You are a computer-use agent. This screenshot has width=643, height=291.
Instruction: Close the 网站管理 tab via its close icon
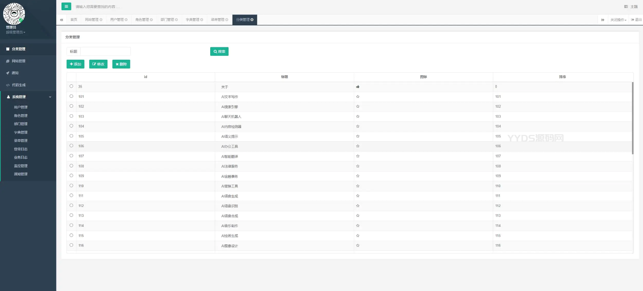(x=101, y=20)
